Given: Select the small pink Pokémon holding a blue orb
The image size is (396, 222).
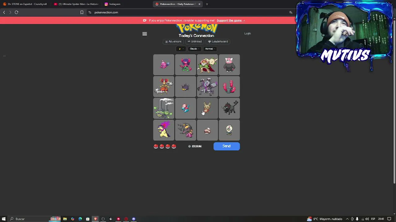Looking at the screenshot, I should point(164,65).
